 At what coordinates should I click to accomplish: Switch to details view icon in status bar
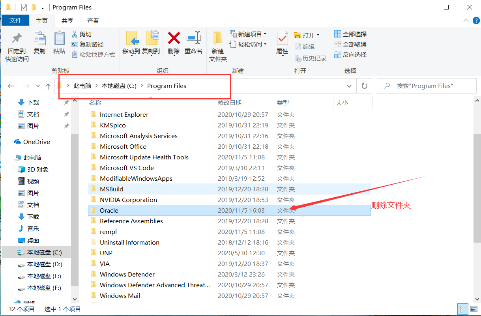point(463,309)
